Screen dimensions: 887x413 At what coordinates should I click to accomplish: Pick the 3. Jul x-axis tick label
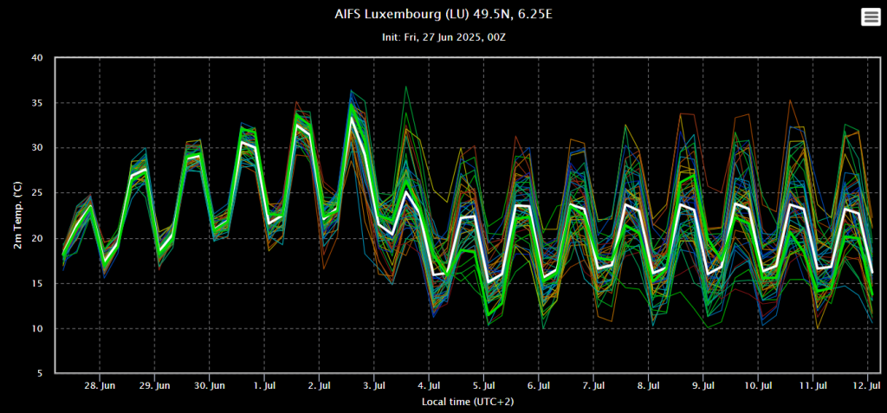pos(375,385)
